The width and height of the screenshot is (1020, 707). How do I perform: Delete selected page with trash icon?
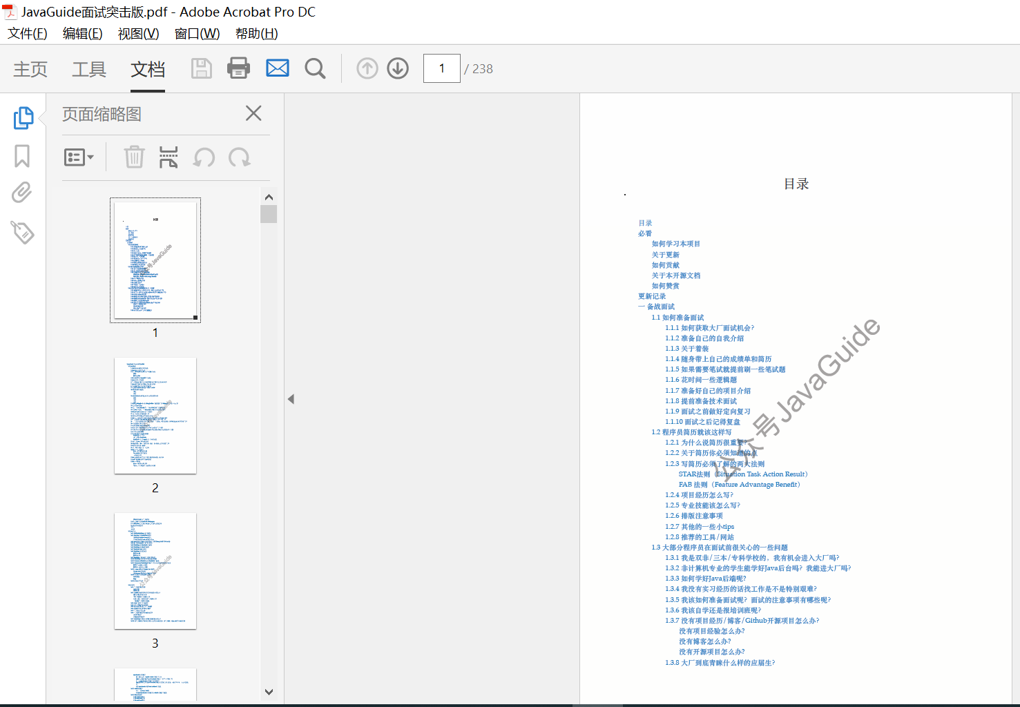click(134, 157)
